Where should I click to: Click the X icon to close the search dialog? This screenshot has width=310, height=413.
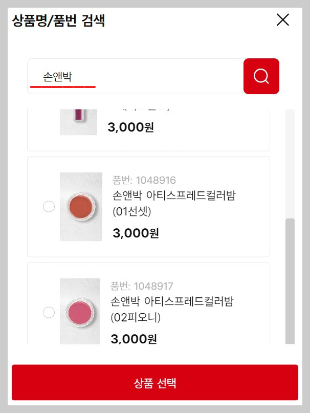point(282,19)
